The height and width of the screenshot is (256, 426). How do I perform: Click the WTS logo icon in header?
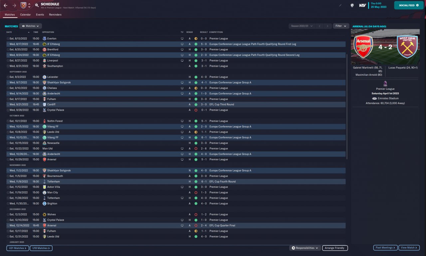(362, 5)
